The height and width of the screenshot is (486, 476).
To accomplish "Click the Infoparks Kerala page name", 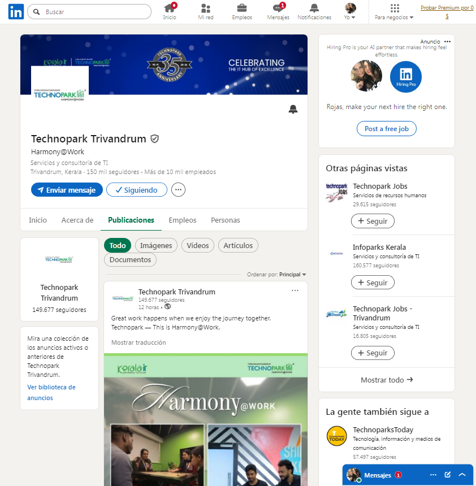I will tap(379, 247).
